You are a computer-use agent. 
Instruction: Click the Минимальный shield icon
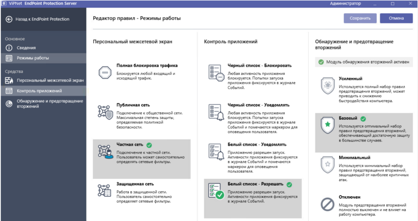pyautogui.click(x=327, y=164)
